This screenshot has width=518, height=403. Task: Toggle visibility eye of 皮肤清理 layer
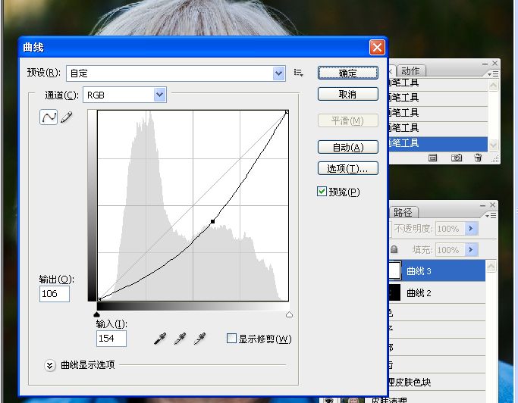tap(328, 400)
